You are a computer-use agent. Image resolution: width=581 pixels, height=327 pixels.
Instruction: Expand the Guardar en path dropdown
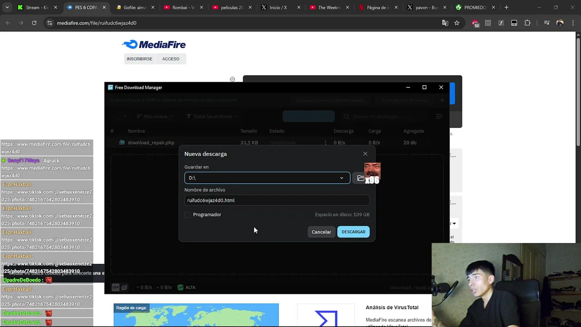[x=341, y=178]
